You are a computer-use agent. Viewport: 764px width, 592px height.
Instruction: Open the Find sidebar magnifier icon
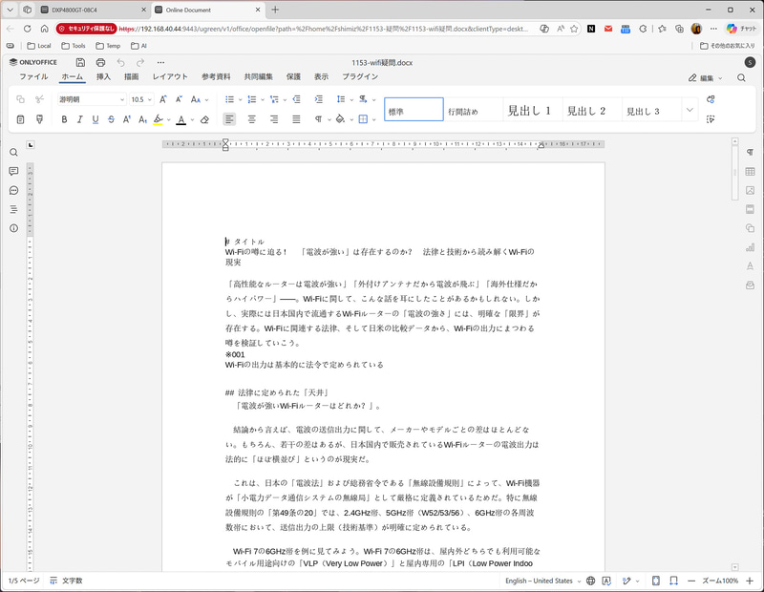13,153
